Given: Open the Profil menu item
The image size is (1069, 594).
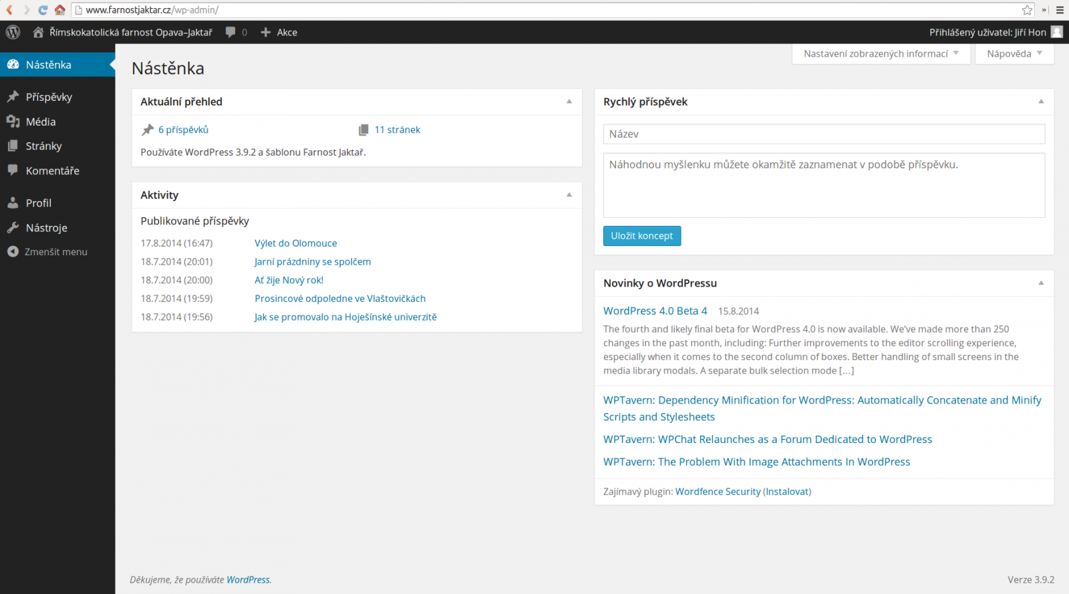Looking at the screenshot, I should [x=57, y=202].
